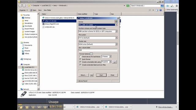The height and width of the screenshot is (110, 196).
Task: Select rufus-1.4.10.exe in the file list
Action: [51, 21]
